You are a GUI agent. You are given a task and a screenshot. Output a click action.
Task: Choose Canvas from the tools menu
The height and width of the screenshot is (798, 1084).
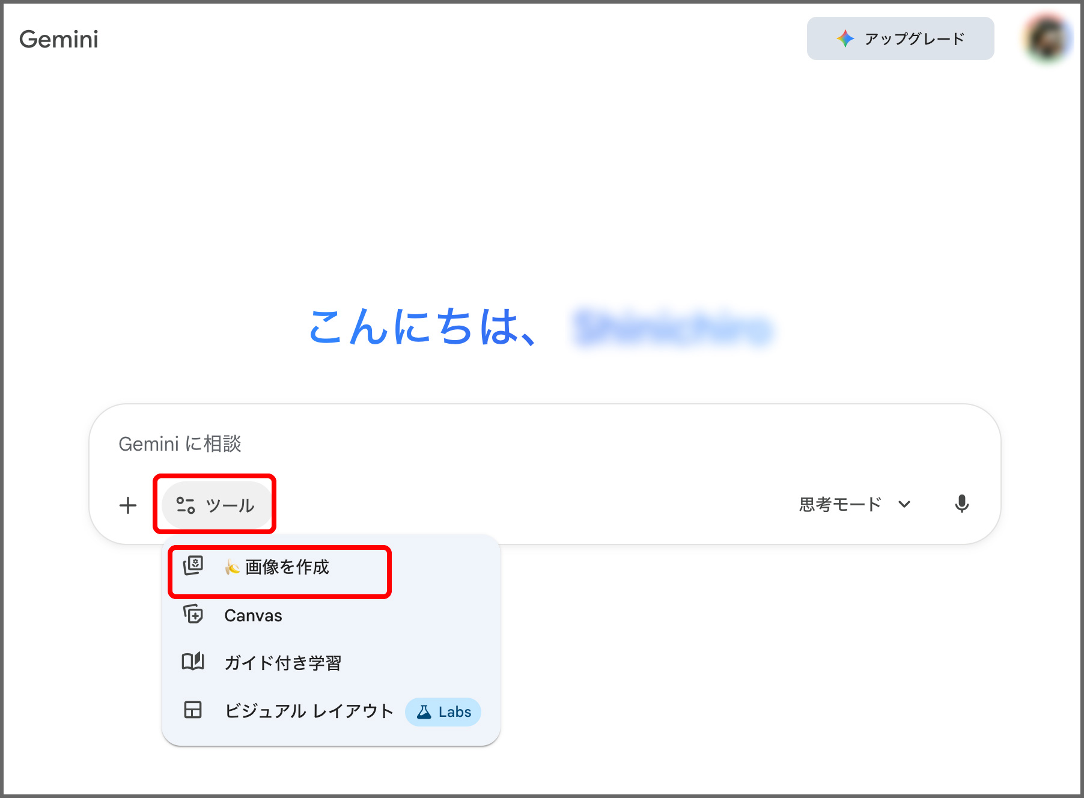coord(253,615)
